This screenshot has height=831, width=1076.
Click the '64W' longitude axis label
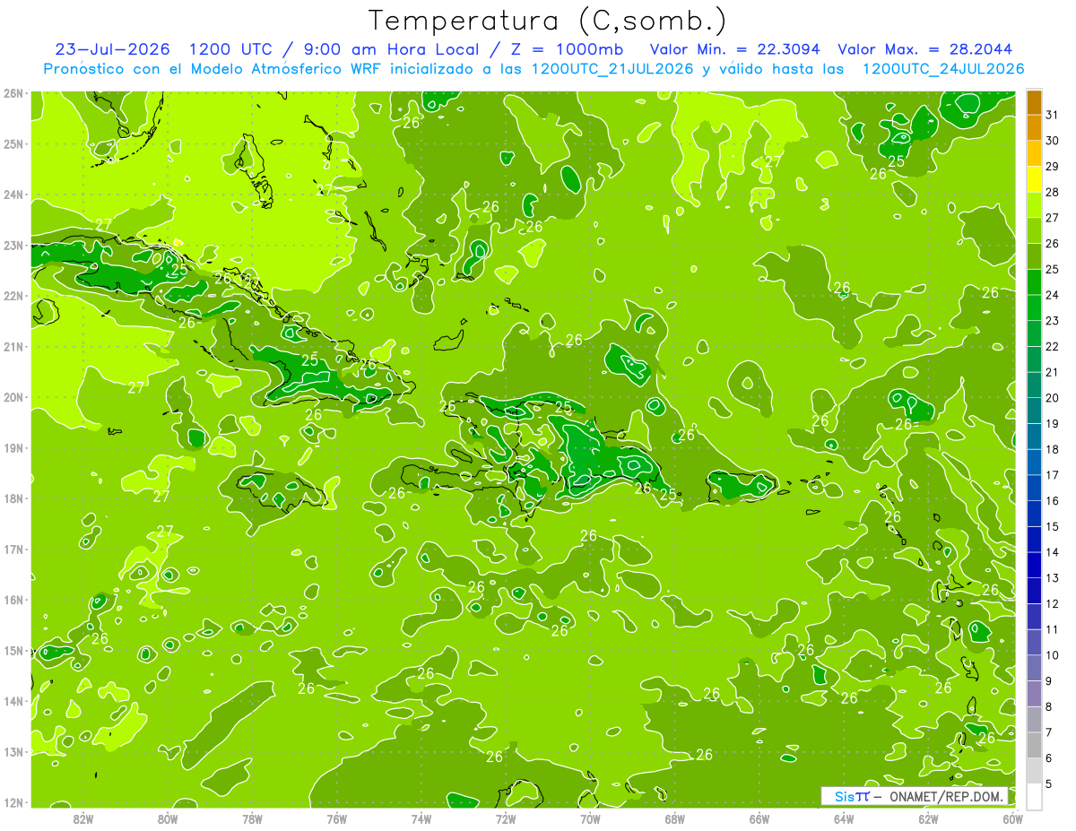tap(843, 818)
